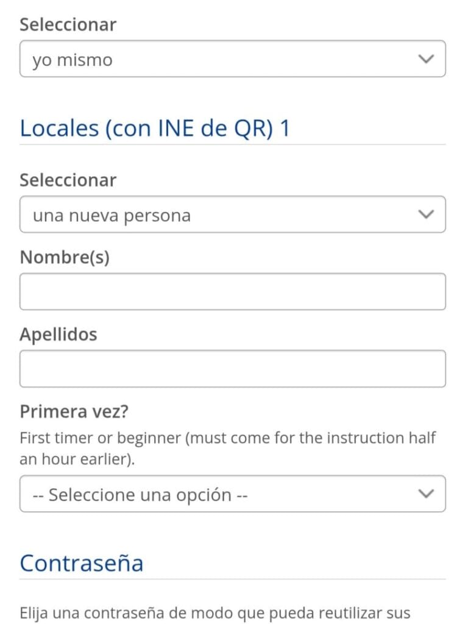
Task: Click the 'Apellidos' field label
Action: point(58,335)
